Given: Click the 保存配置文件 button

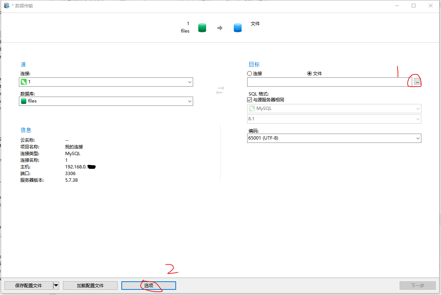Looking at the screenshot, I should [29, 285].
